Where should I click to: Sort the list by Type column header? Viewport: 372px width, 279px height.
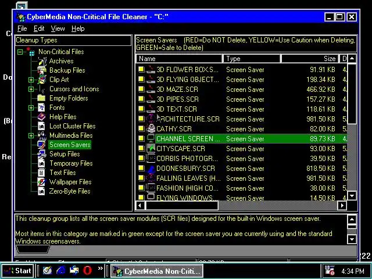coord(252,59)
